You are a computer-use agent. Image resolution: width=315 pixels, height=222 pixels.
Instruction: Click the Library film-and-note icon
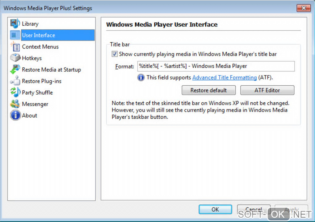15,23
